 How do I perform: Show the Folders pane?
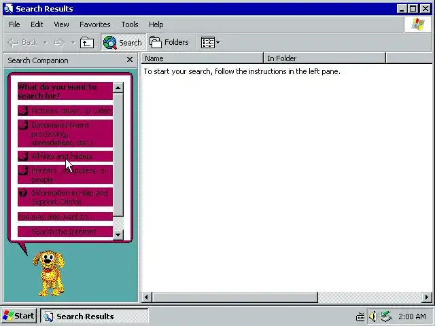[x=169, y=42]
